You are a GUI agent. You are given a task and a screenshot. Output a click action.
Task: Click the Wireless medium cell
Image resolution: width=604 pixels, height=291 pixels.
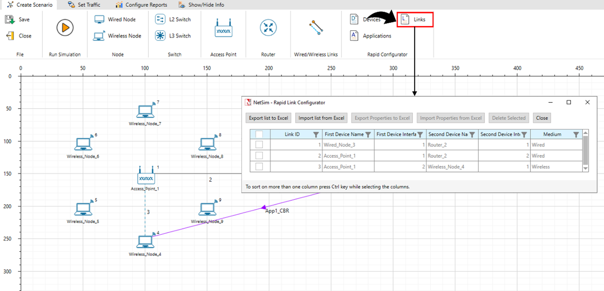[x=556, y=166]
